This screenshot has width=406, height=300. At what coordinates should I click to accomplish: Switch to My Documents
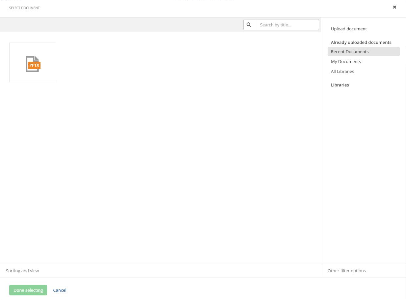[x=346, y=62]
